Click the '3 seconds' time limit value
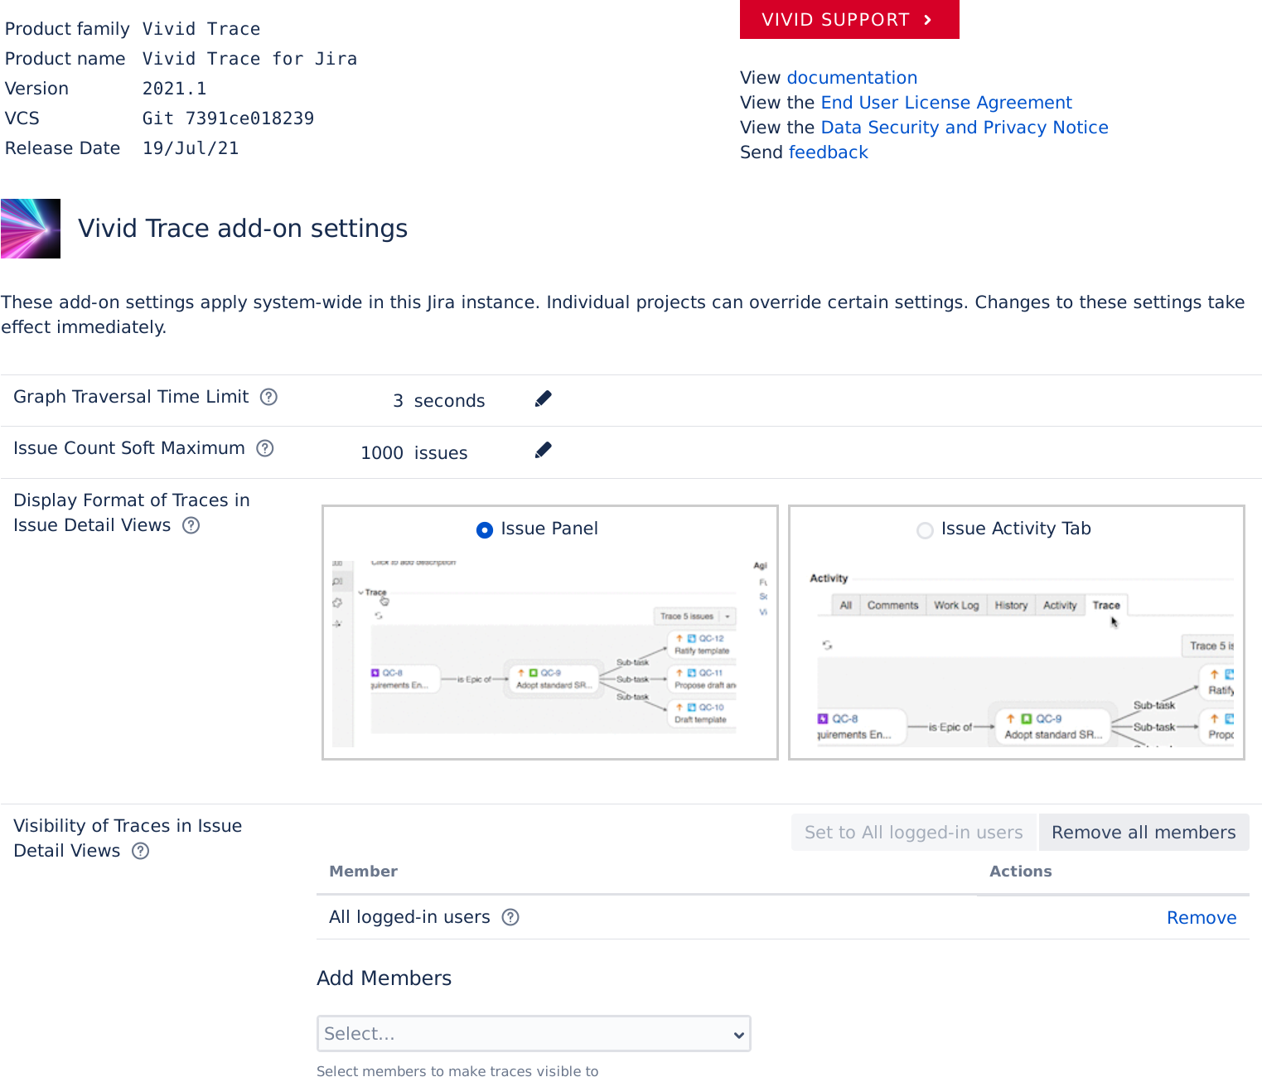1262x1077 pixels. click(438, 401)
